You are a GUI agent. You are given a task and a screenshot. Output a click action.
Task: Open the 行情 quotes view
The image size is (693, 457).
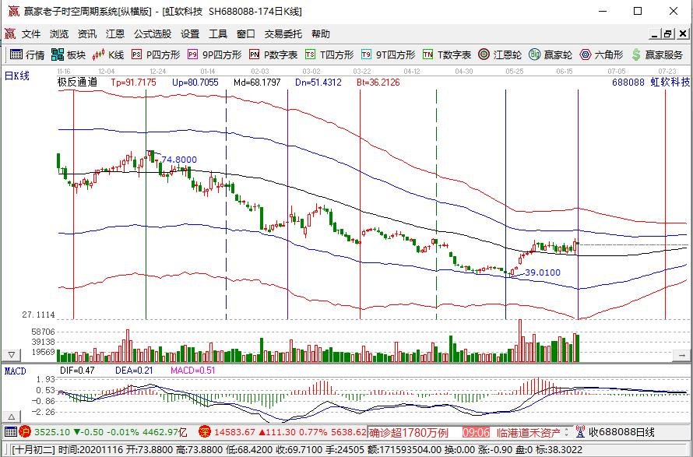coord(27,54)
